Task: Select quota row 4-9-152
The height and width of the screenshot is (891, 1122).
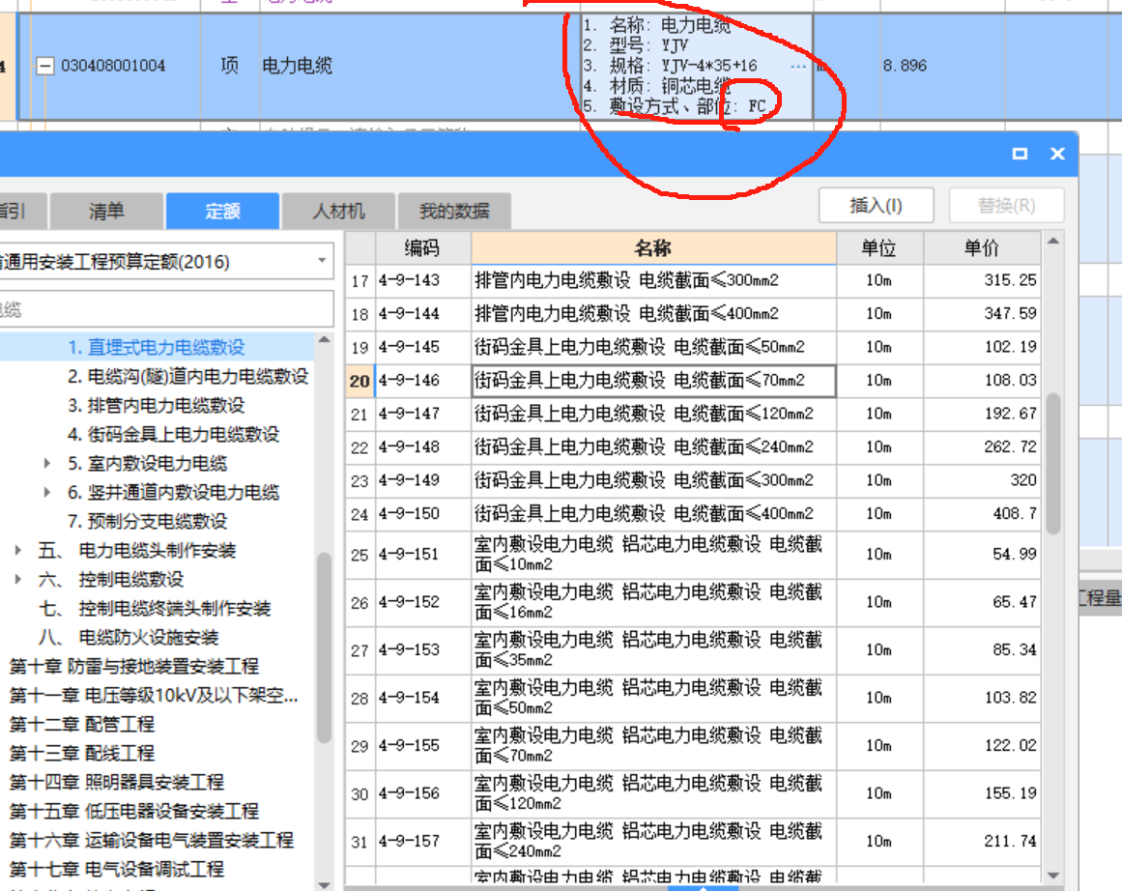Action: coord(693,603)
